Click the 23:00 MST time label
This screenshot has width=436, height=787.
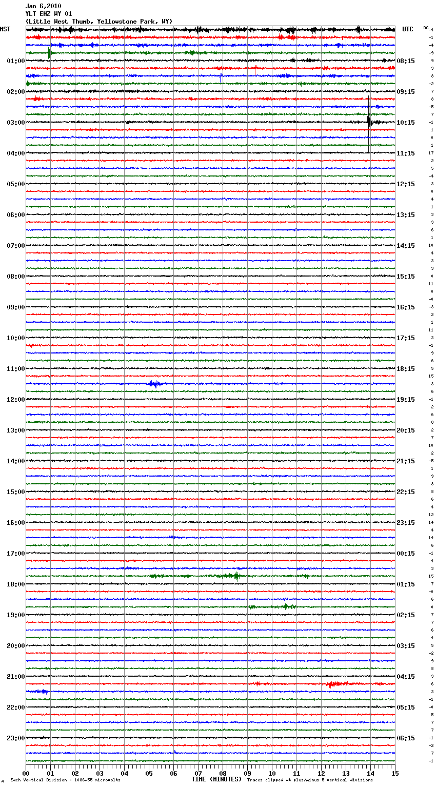point(15,738)
